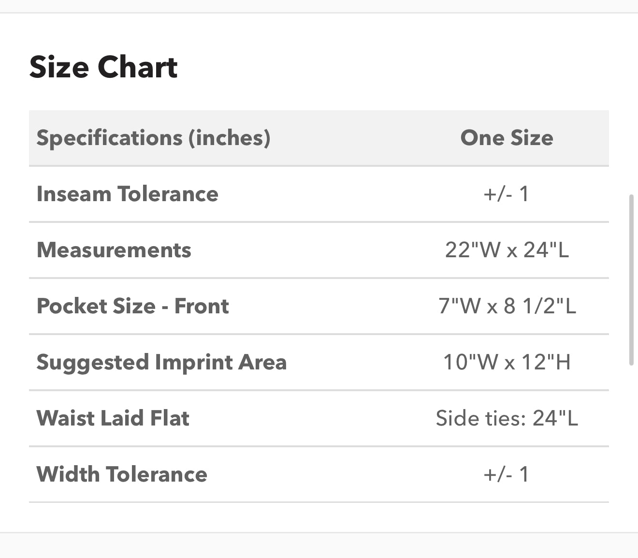Click the 24"L value in Waist row
Image resolution: width=638 pixels, height=558 pixels.
[555, 419]
